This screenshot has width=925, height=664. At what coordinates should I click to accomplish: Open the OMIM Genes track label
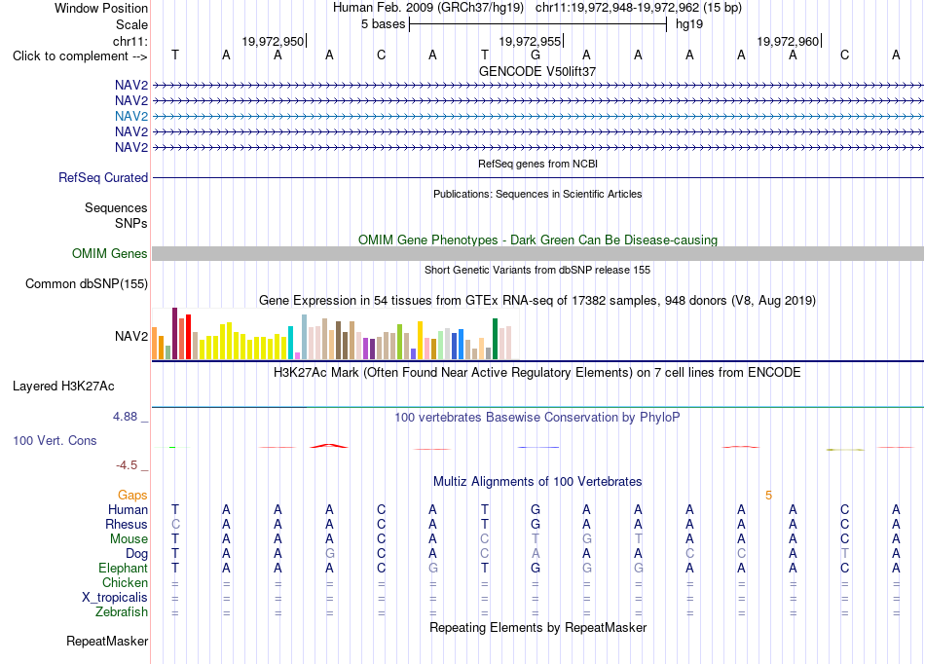coord(109,253)
